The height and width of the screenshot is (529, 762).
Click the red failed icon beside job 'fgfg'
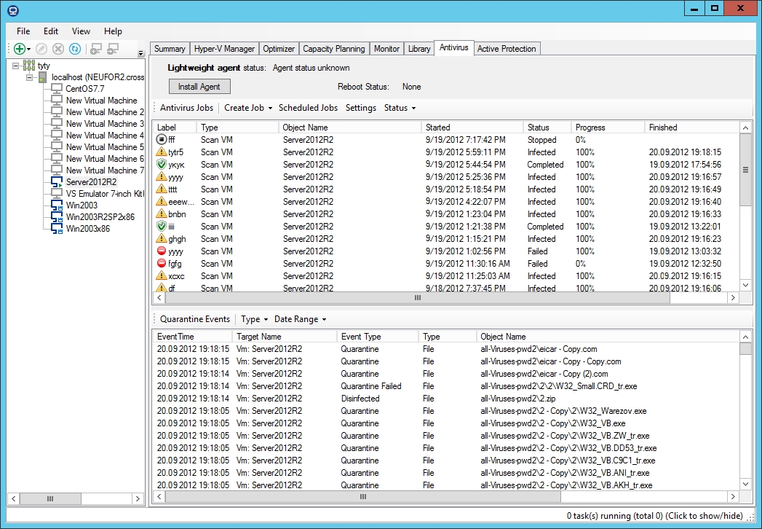click(162, 264)
